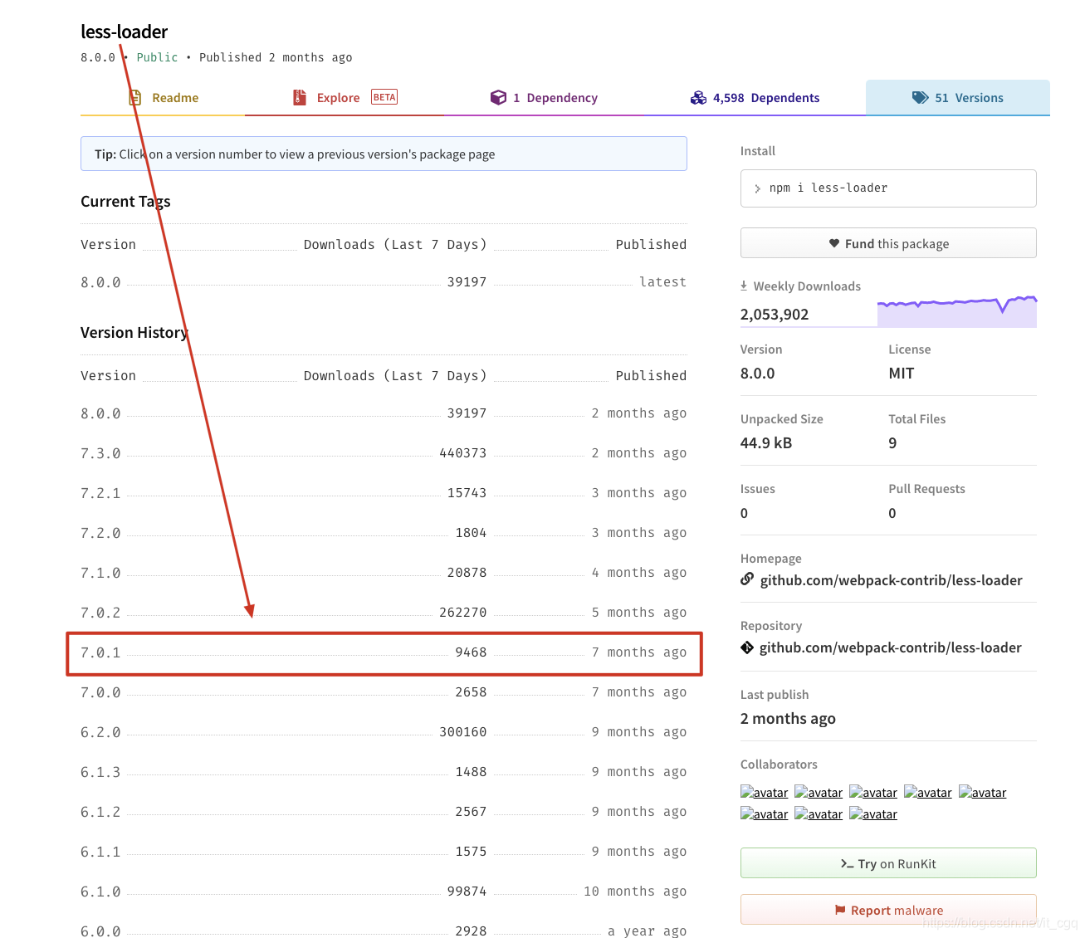Open version 7.3.0 package page
Viewport: 1085px width, 938px height.
100,453
